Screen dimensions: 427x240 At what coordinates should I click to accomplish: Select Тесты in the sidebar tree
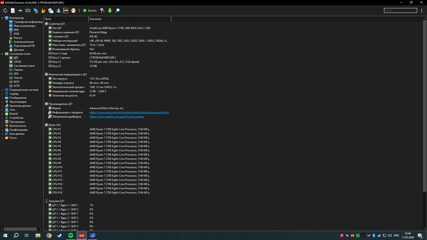pos(11,138)
